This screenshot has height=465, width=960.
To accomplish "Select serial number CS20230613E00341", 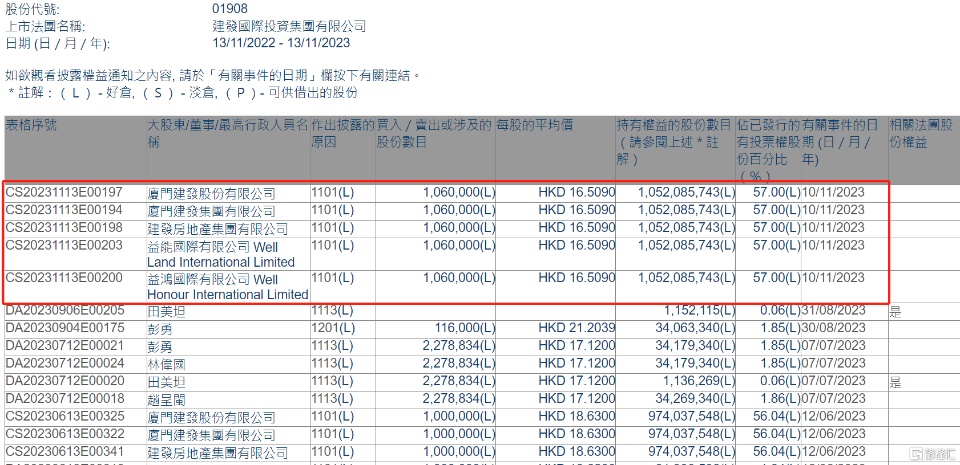I will coord(65,452).
